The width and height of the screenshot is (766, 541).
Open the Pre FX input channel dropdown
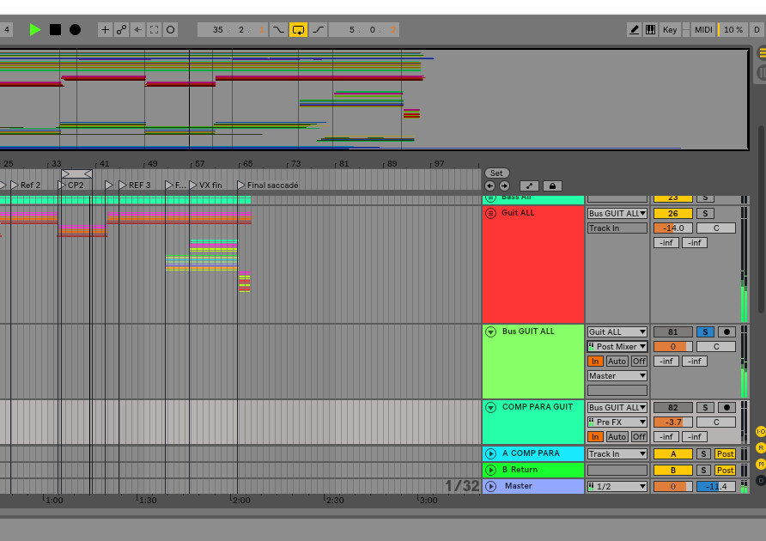click(x=617, y=422)
